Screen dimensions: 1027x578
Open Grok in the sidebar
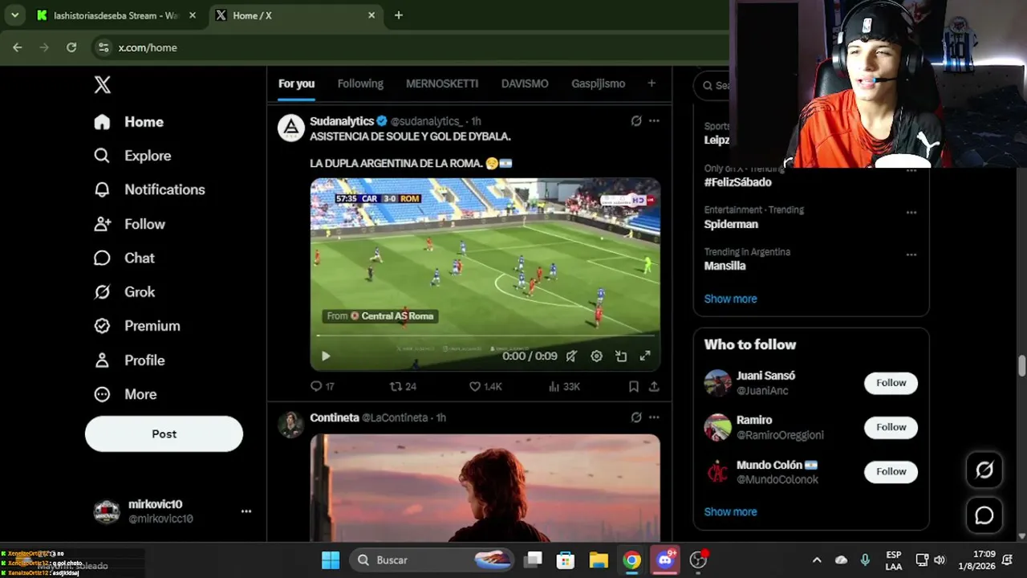click(x=124, y=292)
